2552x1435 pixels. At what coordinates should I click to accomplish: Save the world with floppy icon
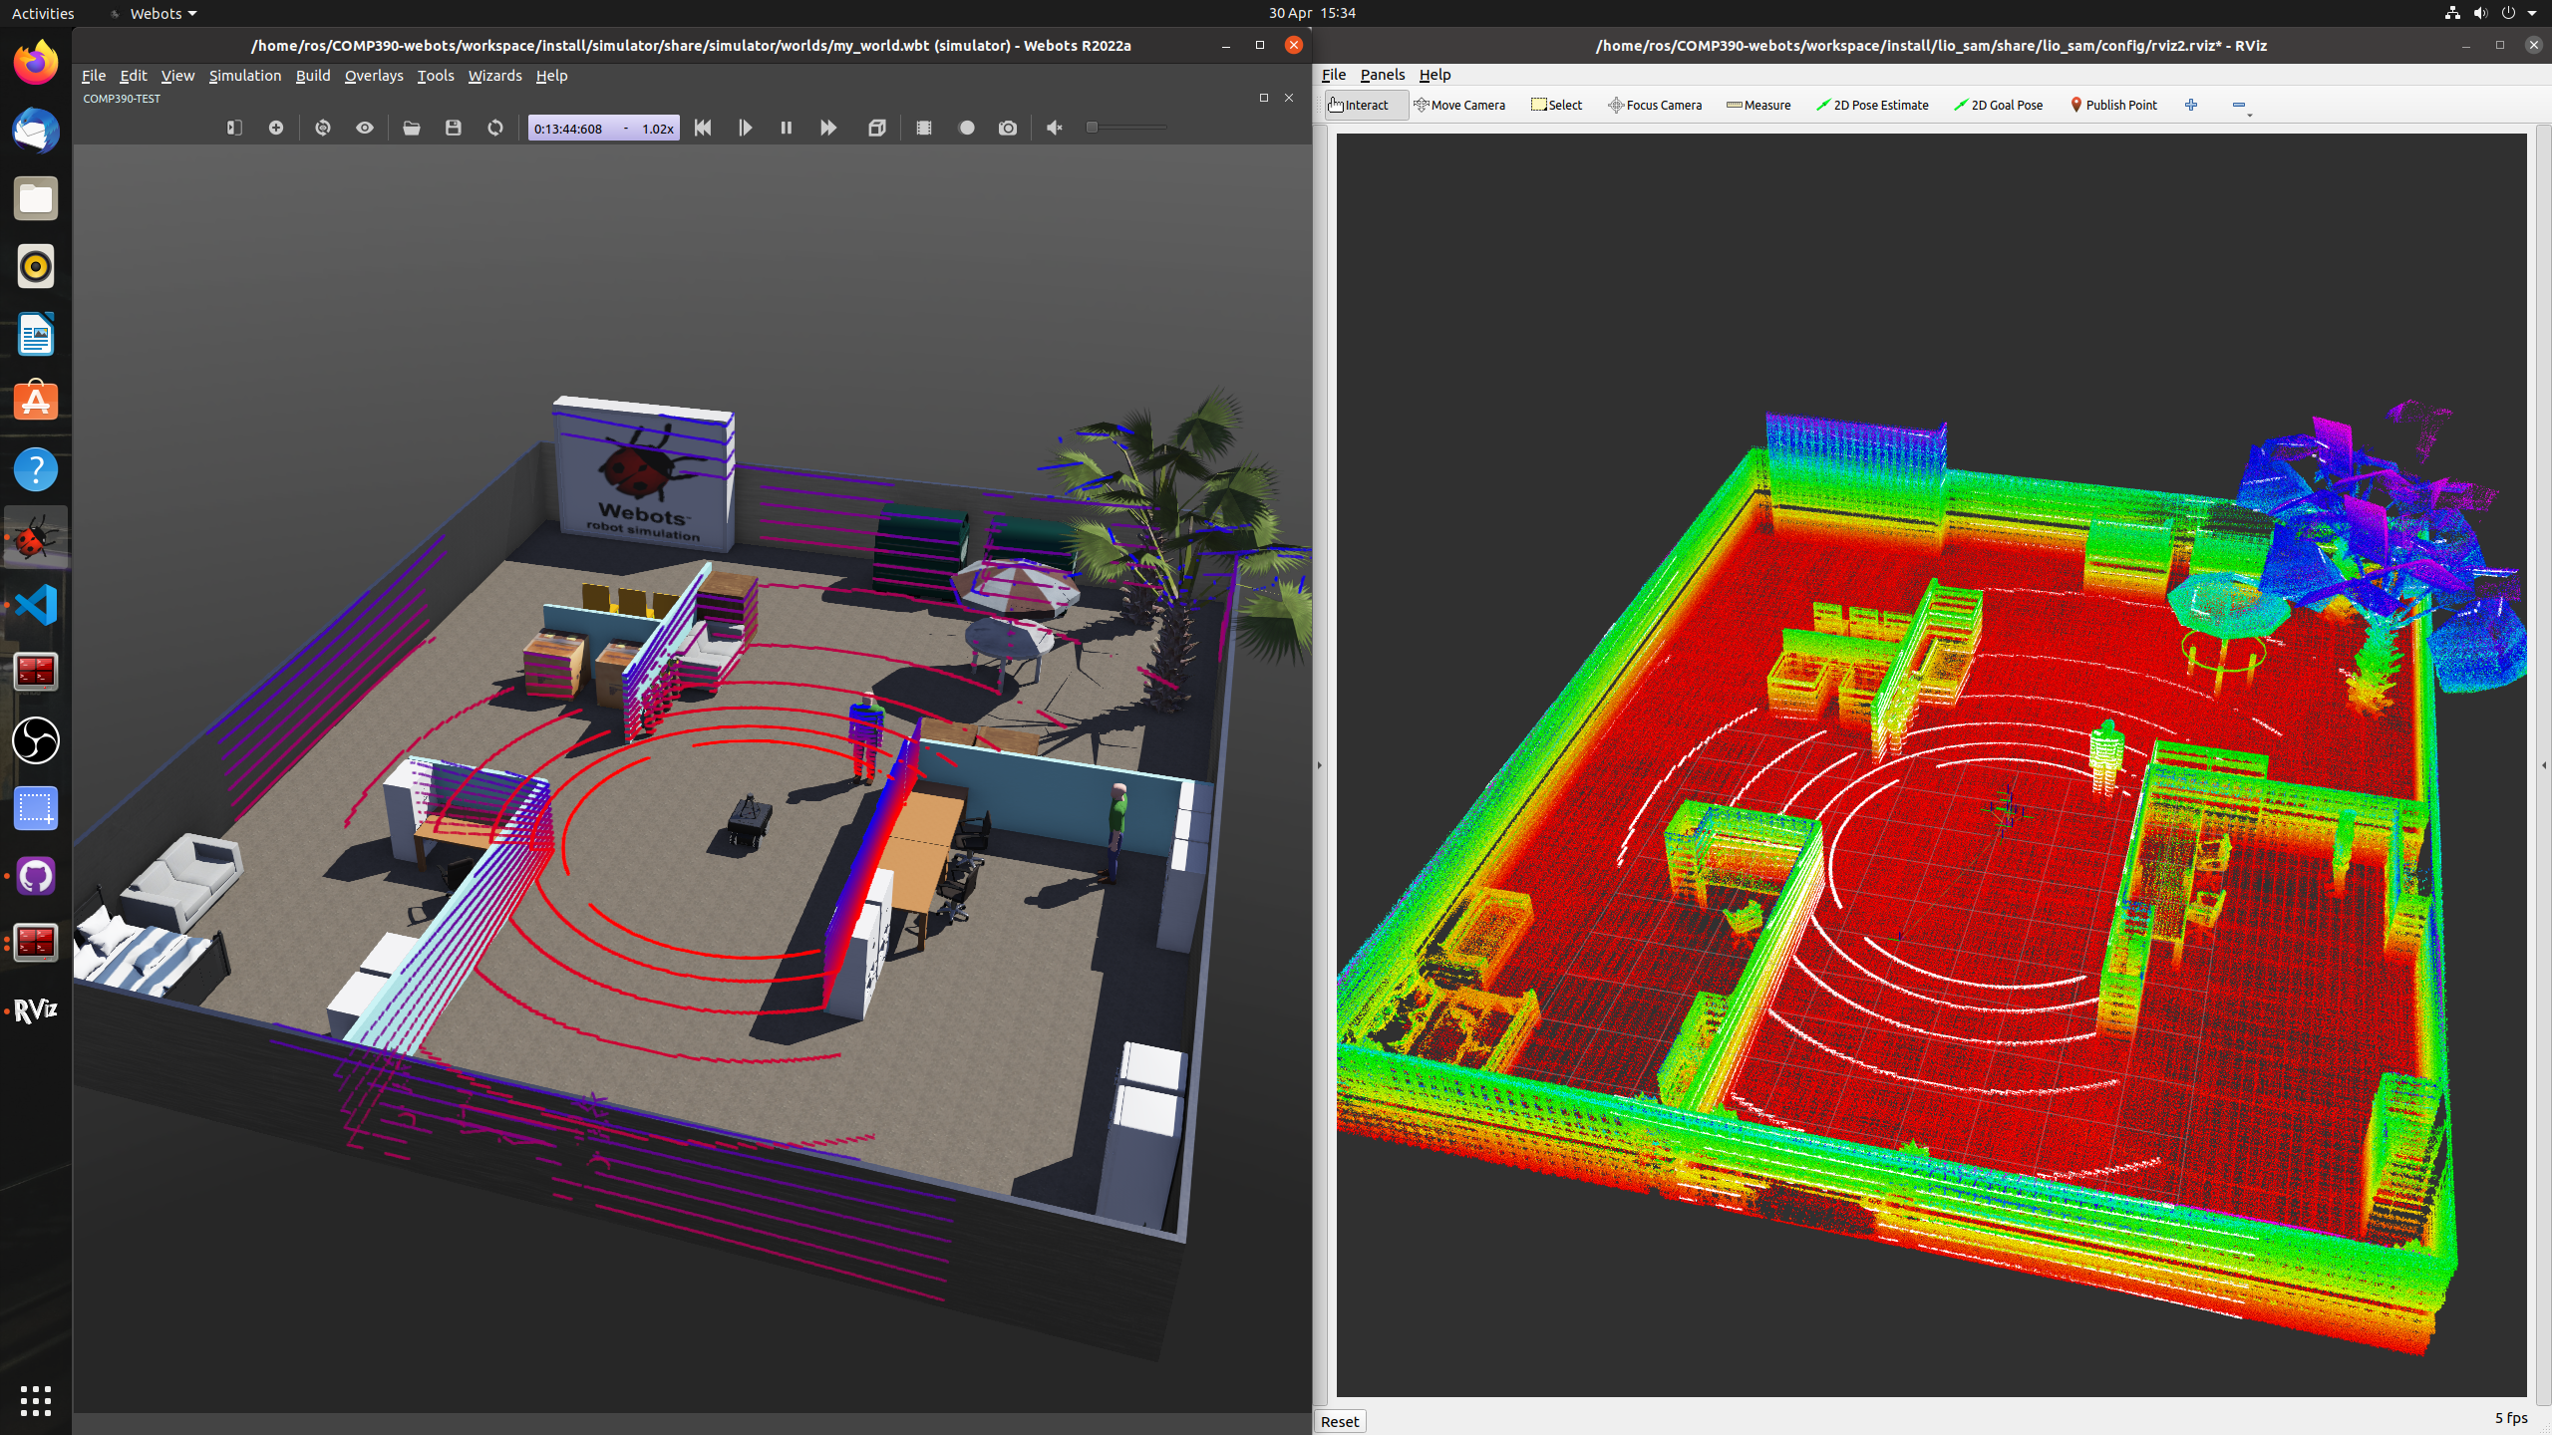coord(454,128)
